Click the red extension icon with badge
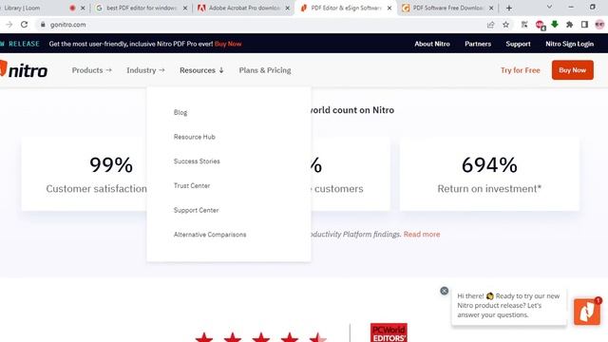608x342 pixels. tap(540, 25)
